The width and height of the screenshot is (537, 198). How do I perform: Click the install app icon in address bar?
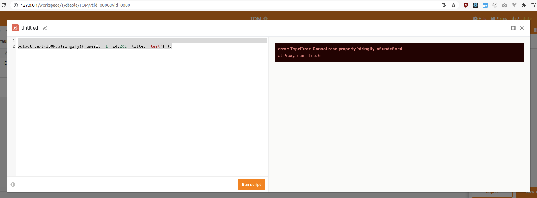(444, 5)
